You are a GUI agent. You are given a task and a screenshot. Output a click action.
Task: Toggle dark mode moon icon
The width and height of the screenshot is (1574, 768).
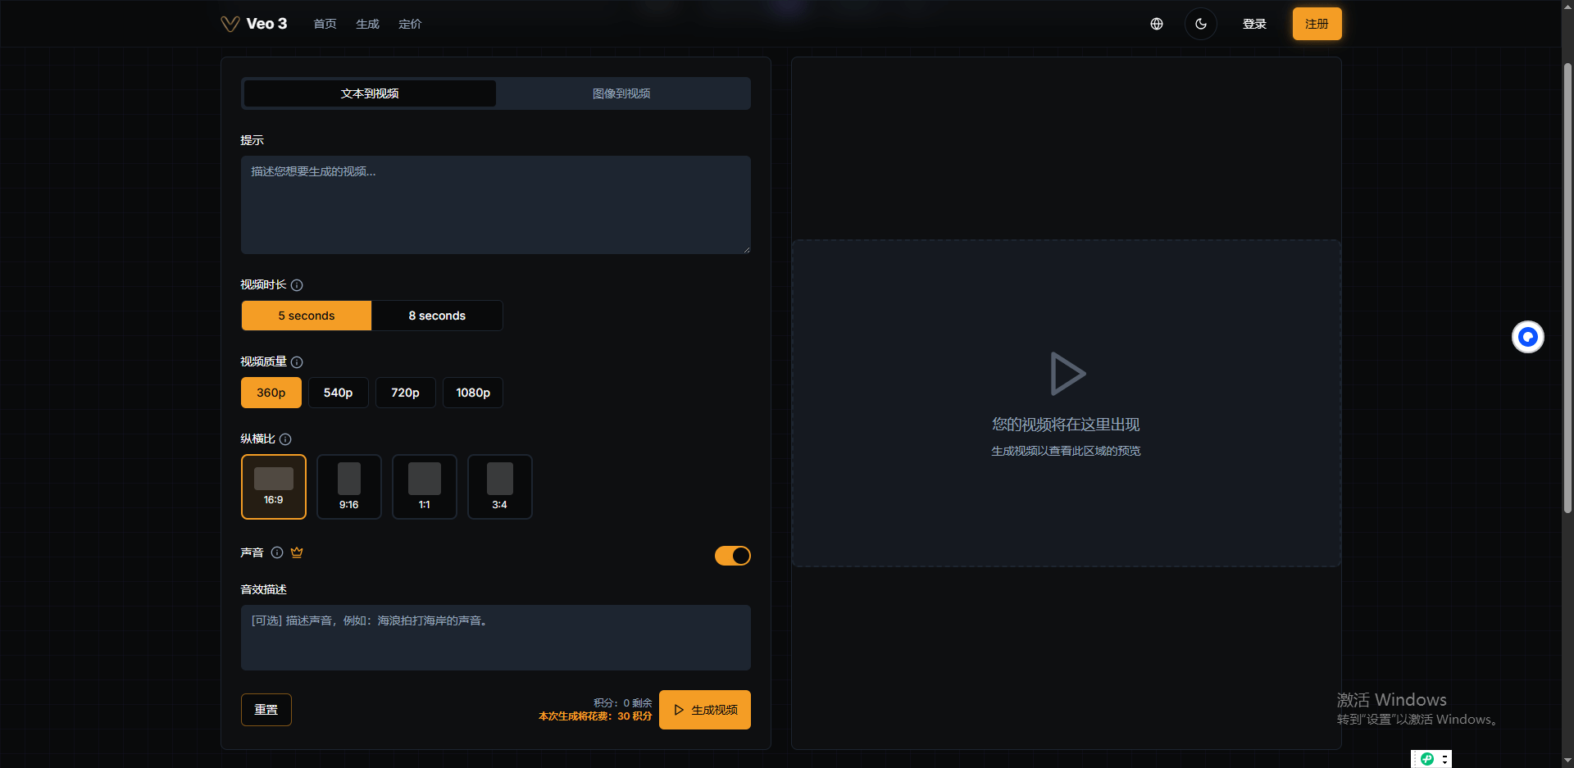pyautogui.click(x=1200, y=24)
